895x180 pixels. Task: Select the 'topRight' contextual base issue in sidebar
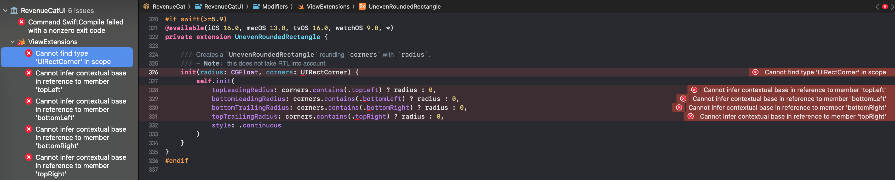point(81,165)
